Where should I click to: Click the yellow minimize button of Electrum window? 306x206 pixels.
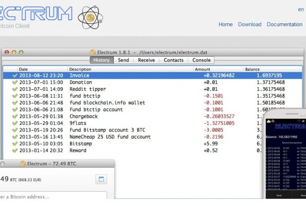(14, 52)
